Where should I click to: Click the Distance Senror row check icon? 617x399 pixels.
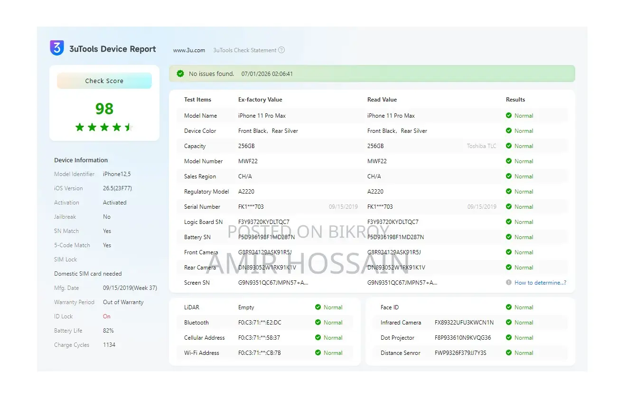coord(509,353)
